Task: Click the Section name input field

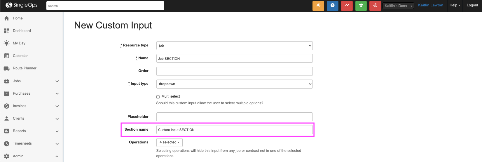Action: (x=234, y=130)
